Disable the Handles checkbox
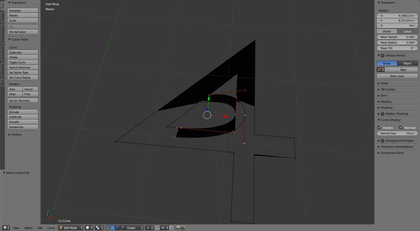The height and width of the screenshot is (231, 420). (379, 128)
